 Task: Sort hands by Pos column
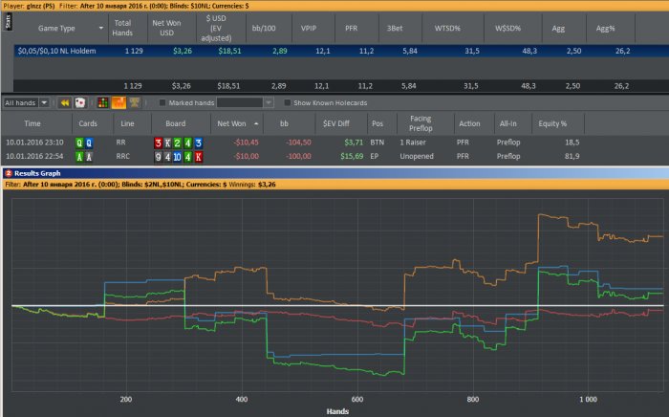tap(378, 123)
